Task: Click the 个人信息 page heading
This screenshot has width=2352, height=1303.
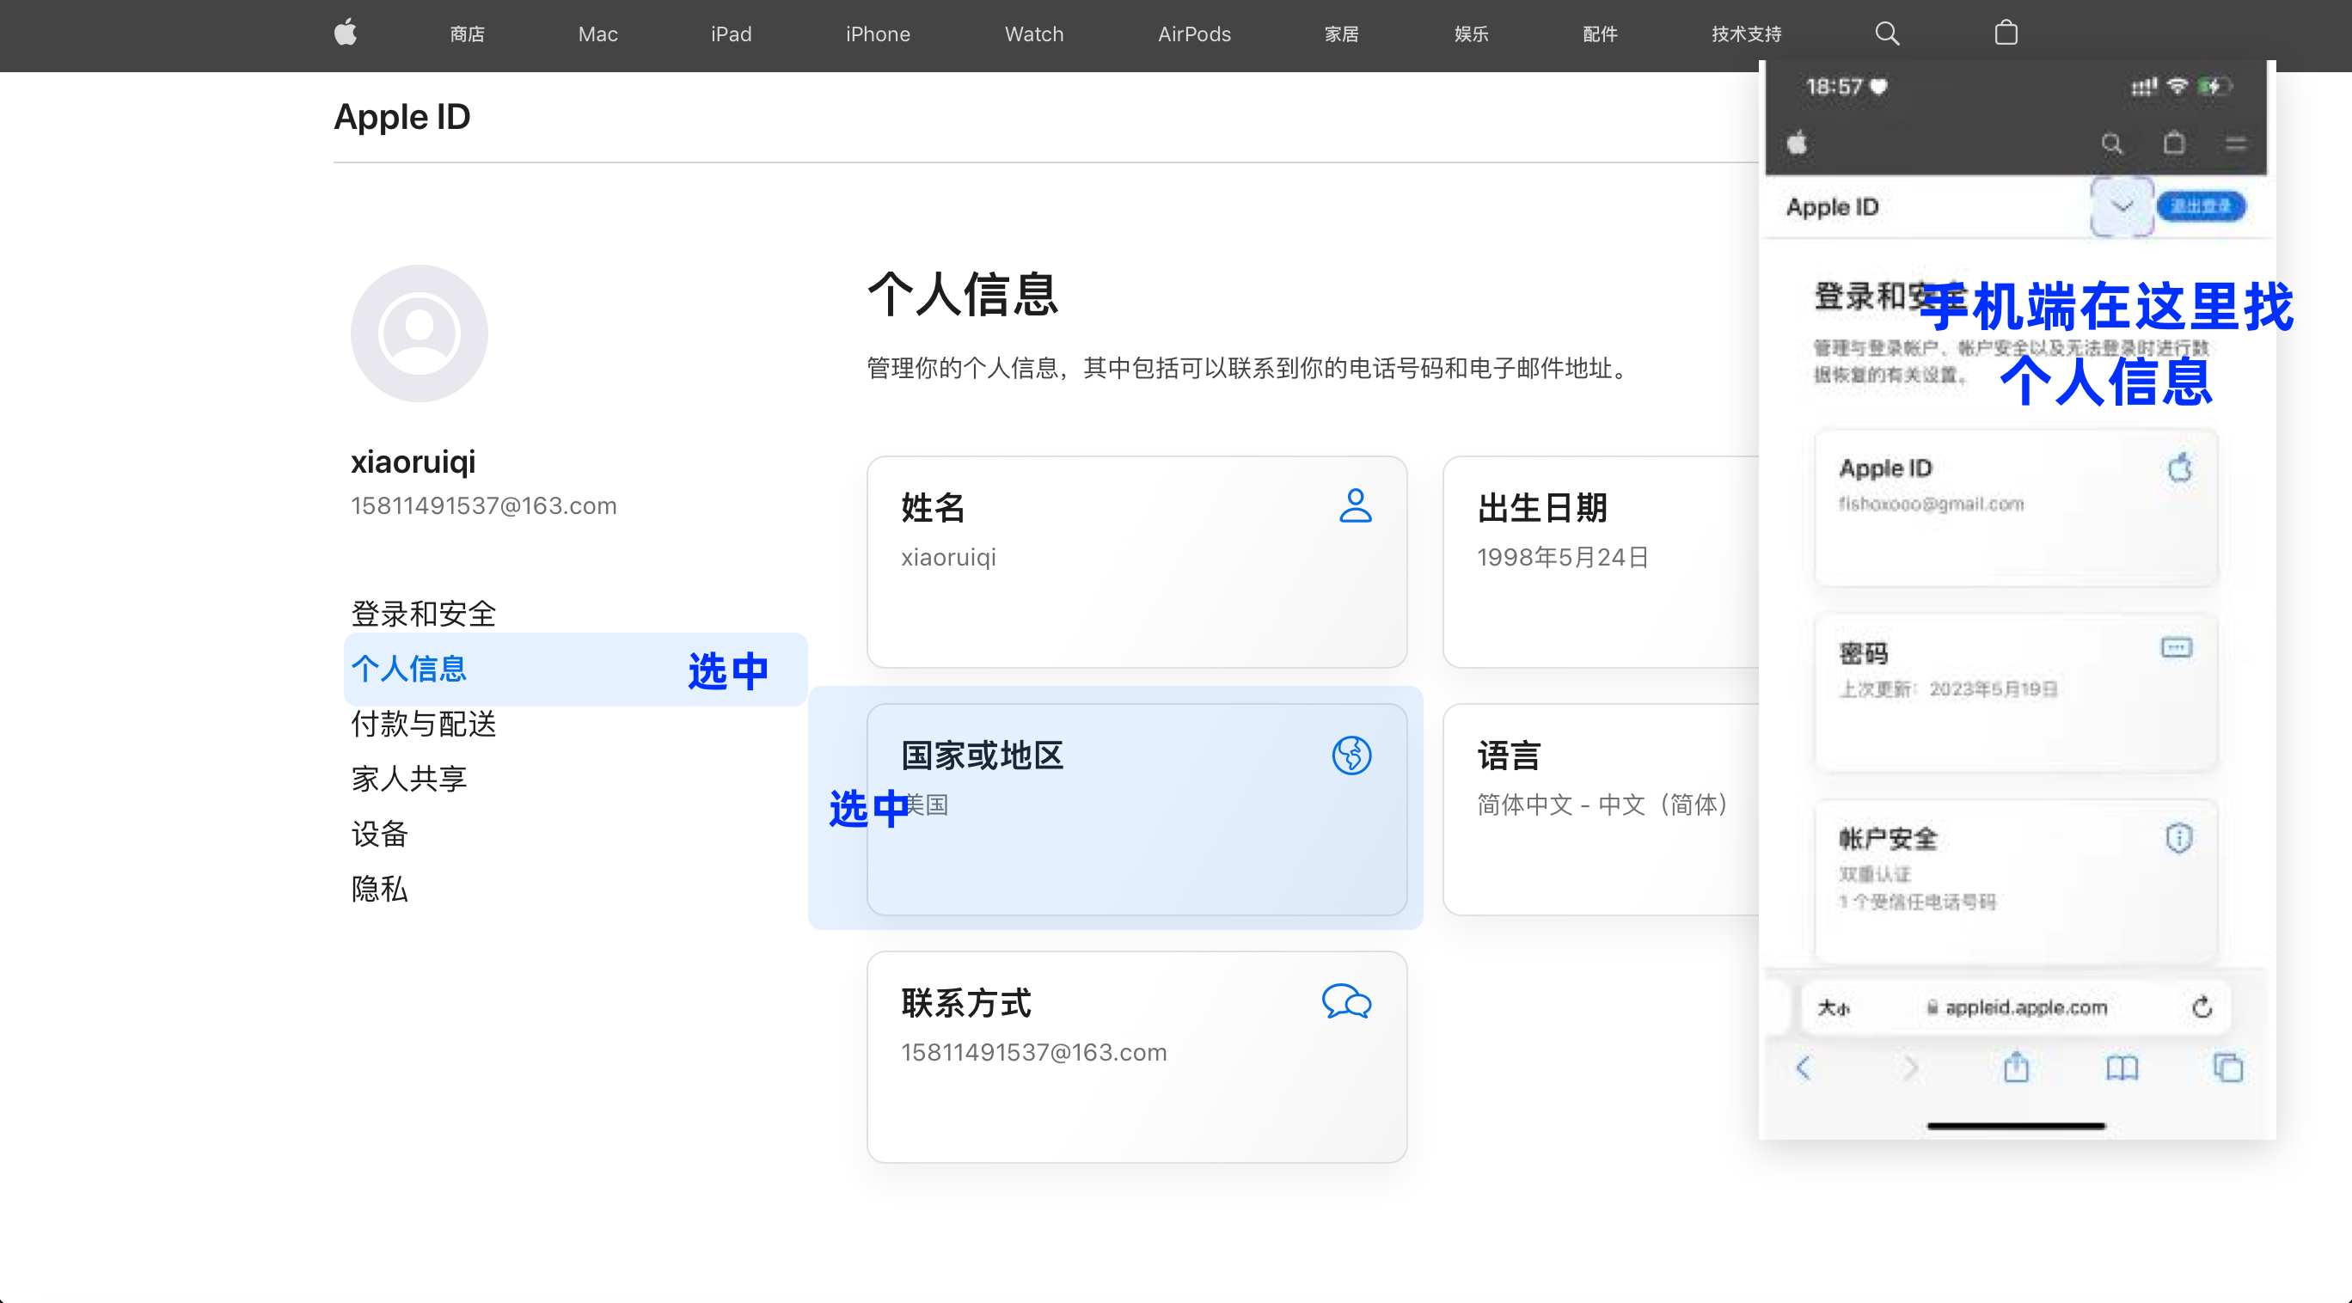Action: click(x=962, y=294)
